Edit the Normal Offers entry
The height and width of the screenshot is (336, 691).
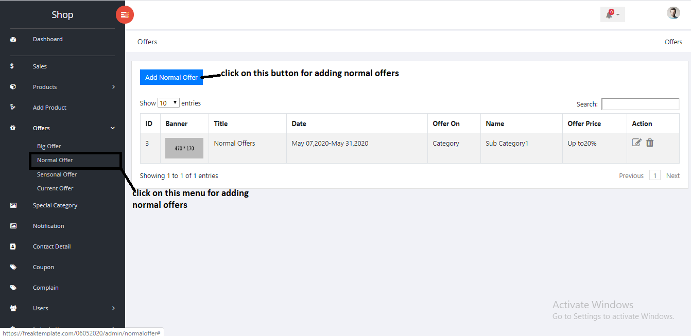click(636, 143)
